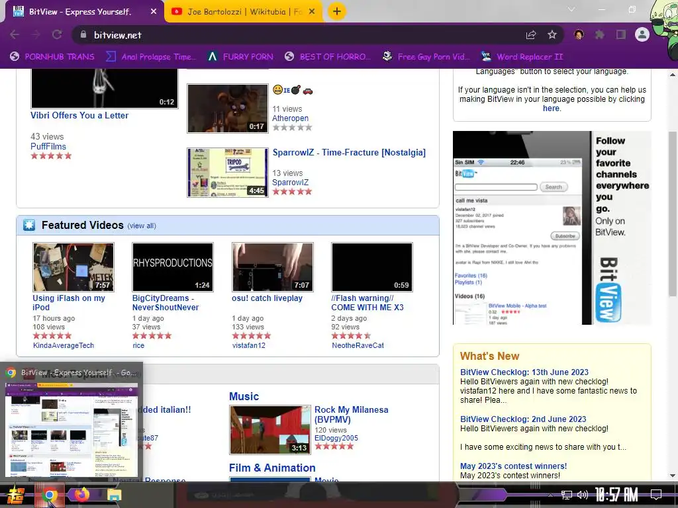Open the rice channel link
The image size is (678, 508).
[x=138, y=345]
